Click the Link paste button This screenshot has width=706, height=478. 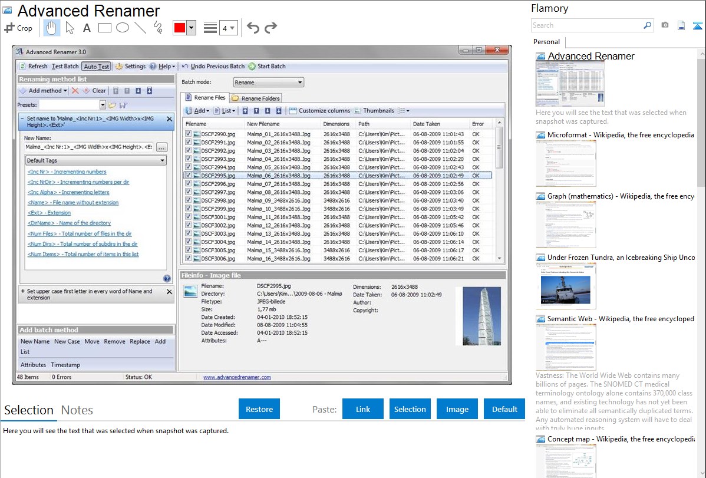click(x=363, y=409)
